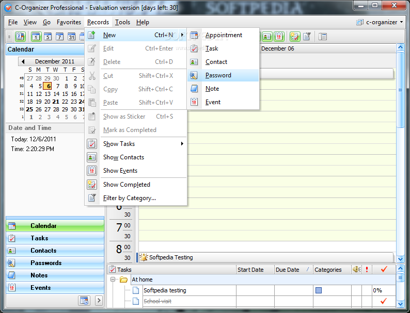Switch to seven-day week view

(x=59, y=37)
